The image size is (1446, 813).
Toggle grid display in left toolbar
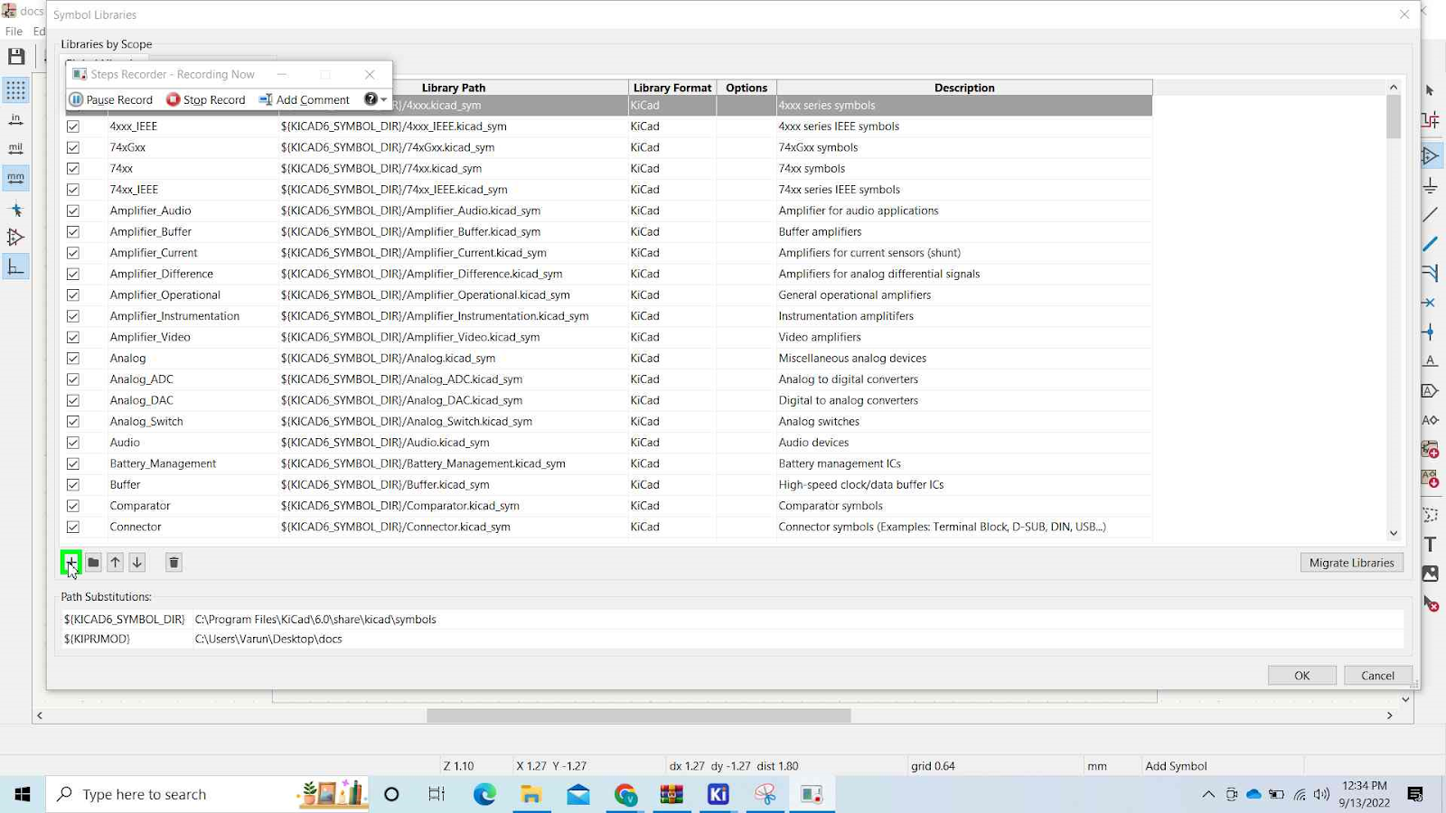pyautogui.click(x=15, y=90)
